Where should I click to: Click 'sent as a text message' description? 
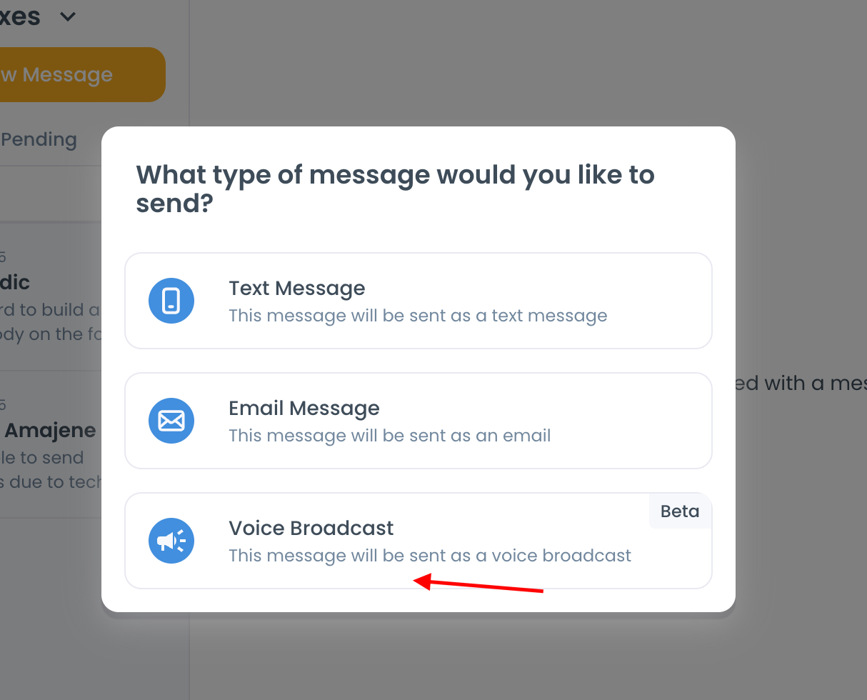coord(418,316)
